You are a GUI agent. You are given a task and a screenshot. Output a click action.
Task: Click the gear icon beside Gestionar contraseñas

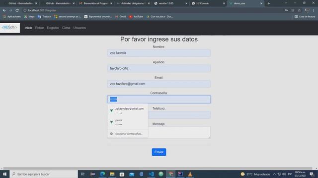coord(111,133)
